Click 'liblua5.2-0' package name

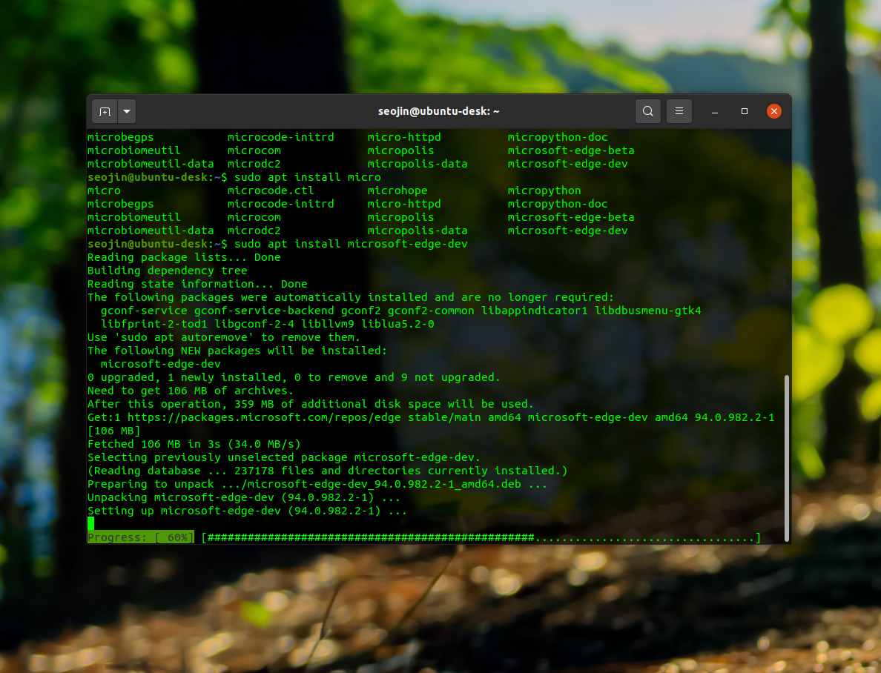coord(397,324)
